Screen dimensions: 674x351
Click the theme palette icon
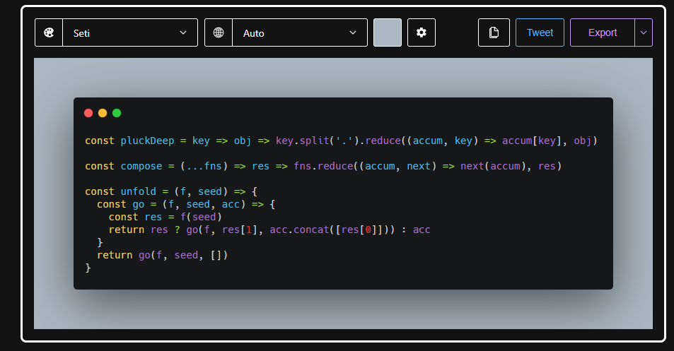[x=49, y=32]
